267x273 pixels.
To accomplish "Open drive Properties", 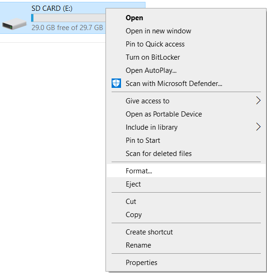I will click(186, 263).
